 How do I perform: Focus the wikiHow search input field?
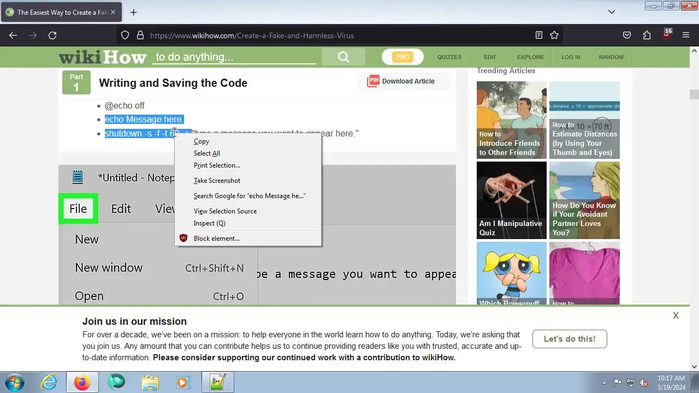click(x=235, y=57)
